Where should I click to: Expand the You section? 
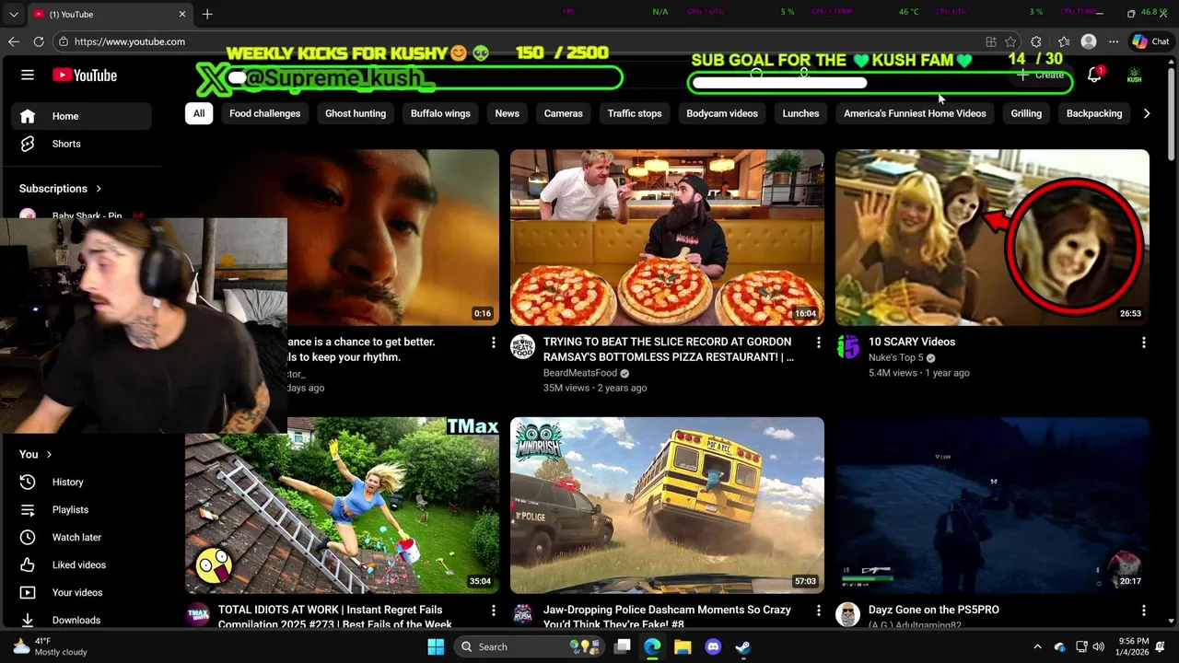[36, 454]
